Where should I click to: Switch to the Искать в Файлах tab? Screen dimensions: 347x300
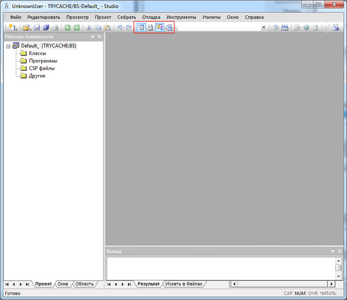click(x=184, y=284)
